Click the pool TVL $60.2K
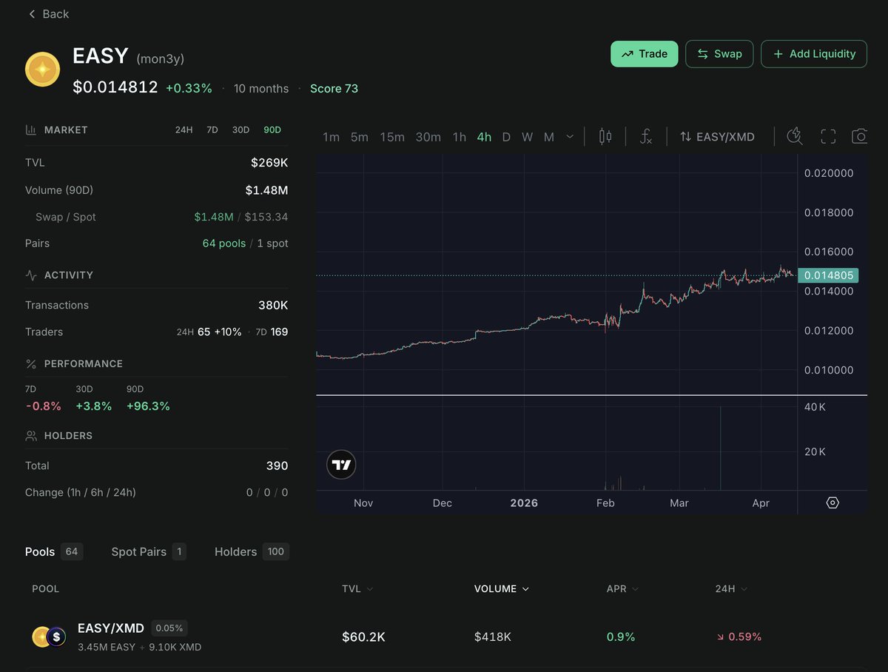 click(x=363, y=636)
